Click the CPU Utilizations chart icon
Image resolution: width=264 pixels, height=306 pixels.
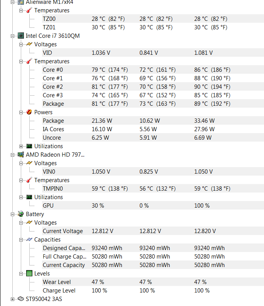(29, 146)
